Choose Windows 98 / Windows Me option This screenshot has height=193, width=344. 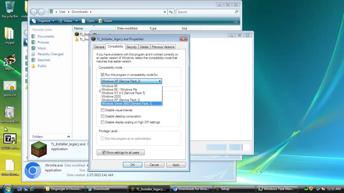coord(131,90)
